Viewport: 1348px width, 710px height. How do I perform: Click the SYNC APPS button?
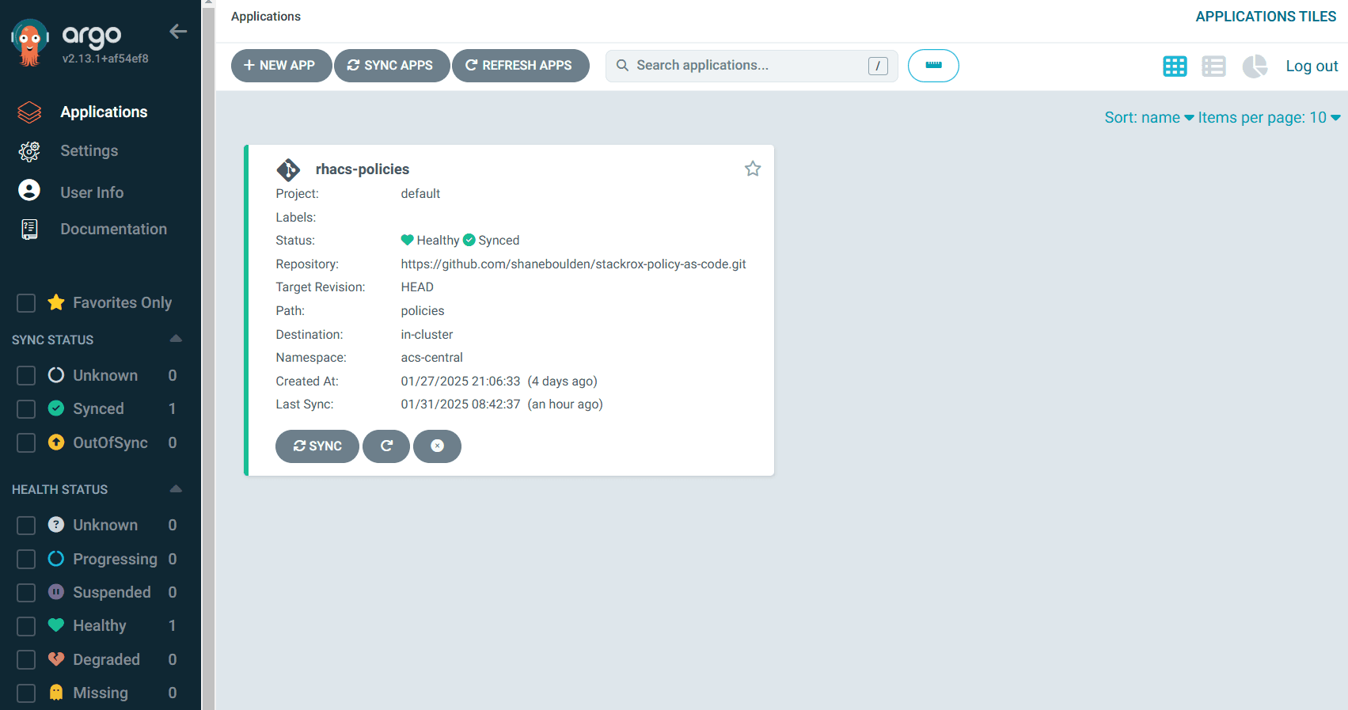[392, 66]
